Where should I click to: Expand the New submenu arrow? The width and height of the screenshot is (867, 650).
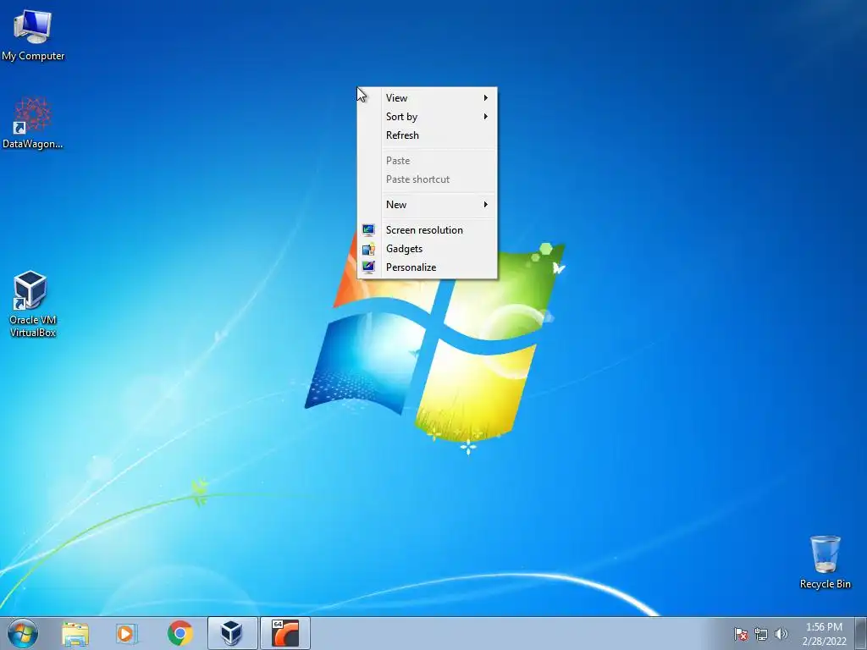click(485, 205)
